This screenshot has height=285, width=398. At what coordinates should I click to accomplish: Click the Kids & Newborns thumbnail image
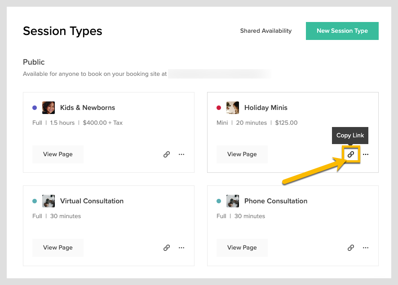(x=49, y=108)
